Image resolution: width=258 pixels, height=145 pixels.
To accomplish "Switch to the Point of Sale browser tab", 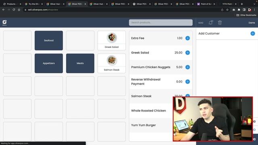I will point(206,4).
